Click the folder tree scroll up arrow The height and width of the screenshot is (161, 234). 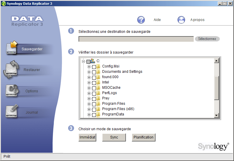click(x=217, y=61)
